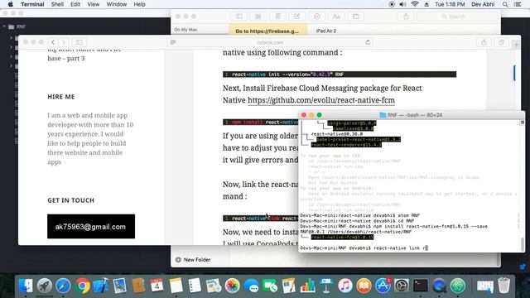This screenshot has width=530, height=298.
Task: Click the Notes text format Aa button
Action: click(x=336, y=17)
